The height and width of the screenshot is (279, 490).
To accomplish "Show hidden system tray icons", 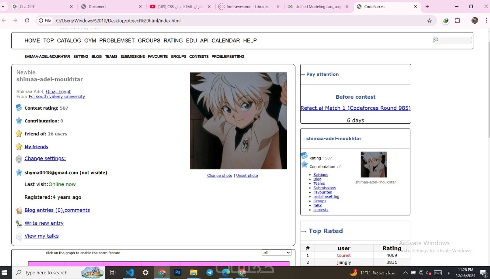I will click(x=405, y=273).
